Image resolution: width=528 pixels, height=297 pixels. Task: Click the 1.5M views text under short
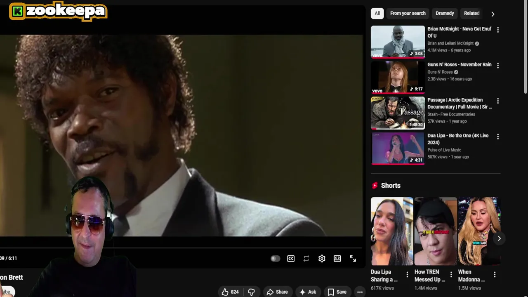469,288
